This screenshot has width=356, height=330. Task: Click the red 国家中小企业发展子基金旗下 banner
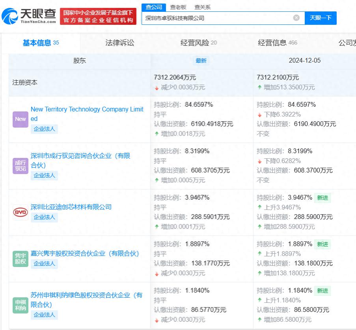[98, 16]
